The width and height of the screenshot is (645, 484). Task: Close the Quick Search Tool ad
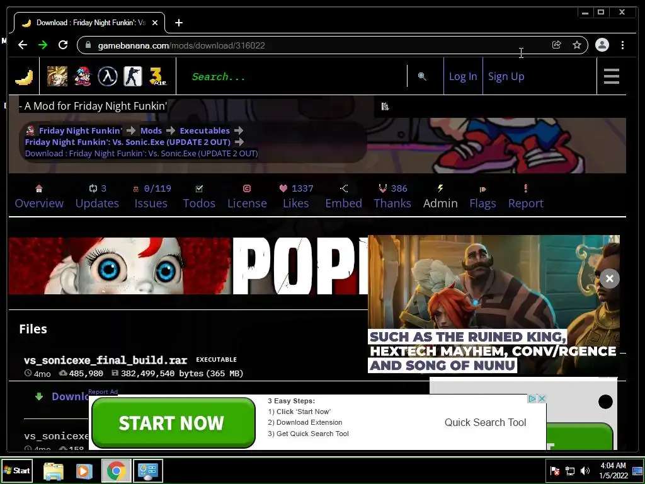[542, 398]
